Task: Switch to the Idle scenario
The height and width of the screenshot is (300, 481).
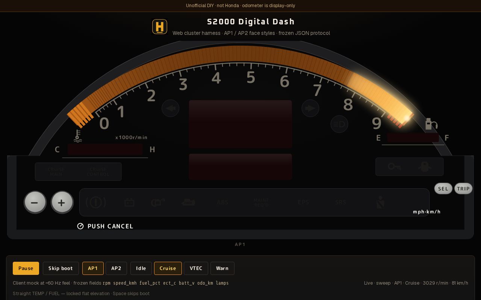Action: 141,268
